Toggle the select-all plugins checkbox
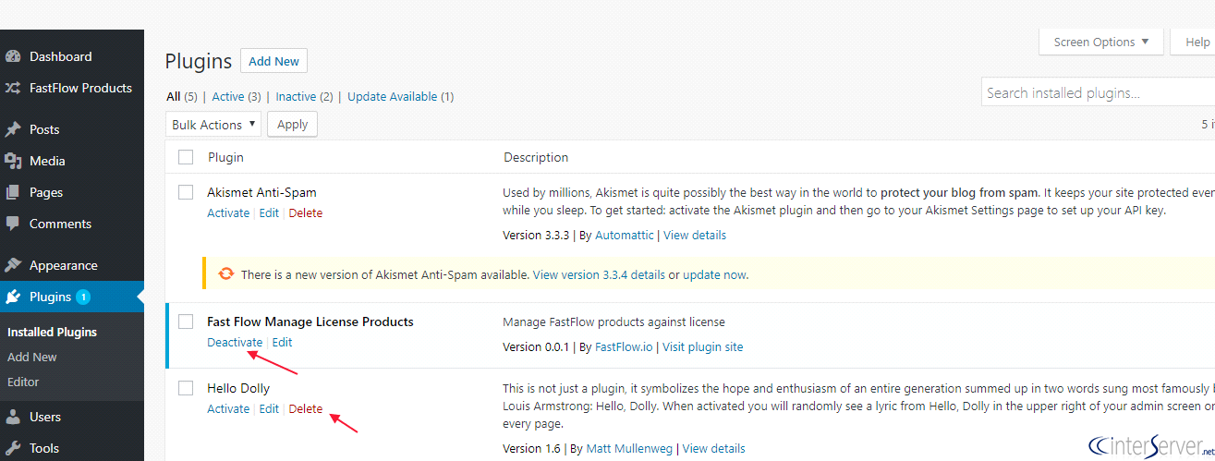The width and height of the screenshot is (1215, 461). click(186, 157)
